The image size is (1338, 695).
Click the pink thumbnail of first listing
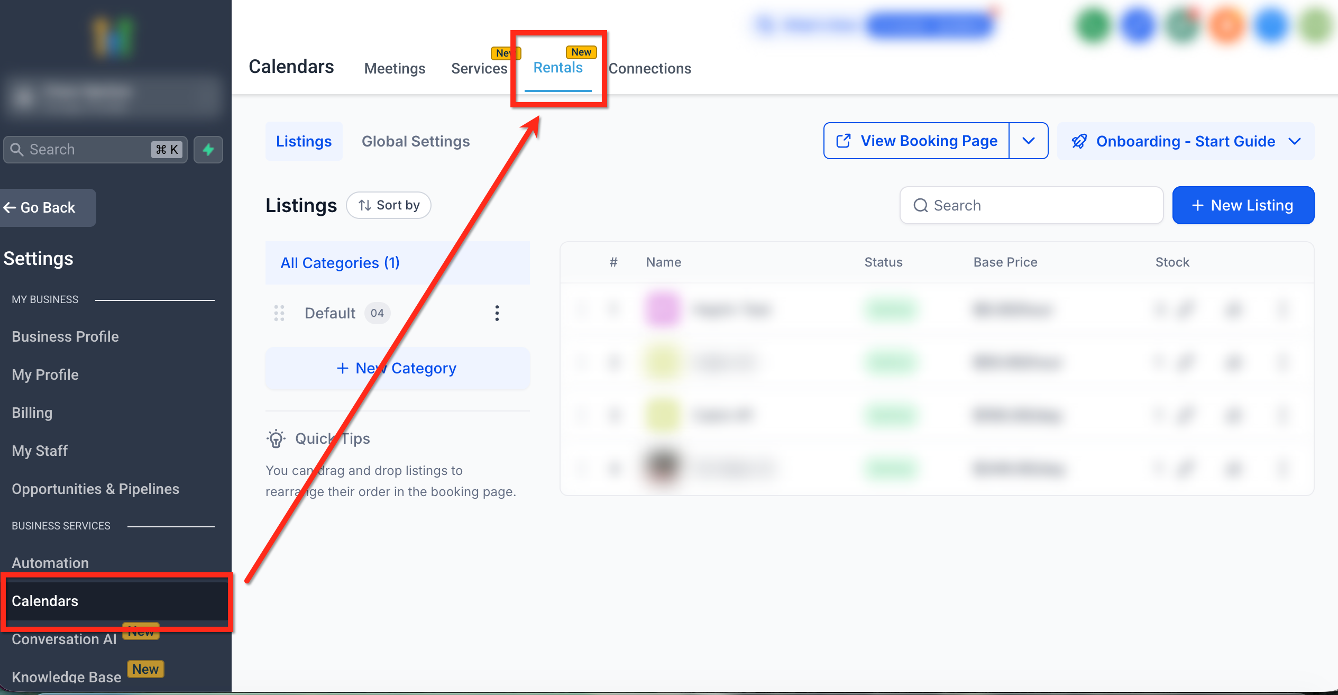[x=662, y=309]
